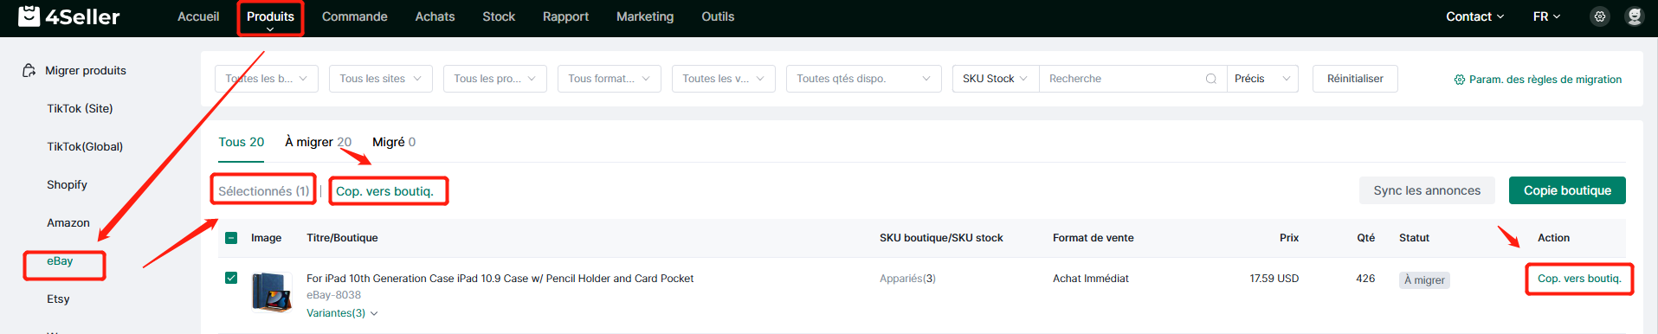Click Sync les annonces button

click(1427, 190)
